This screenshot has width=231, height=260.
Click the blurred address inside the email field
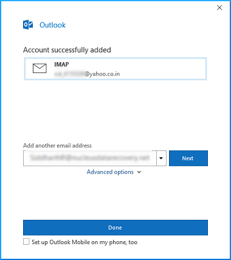point(90,158)
